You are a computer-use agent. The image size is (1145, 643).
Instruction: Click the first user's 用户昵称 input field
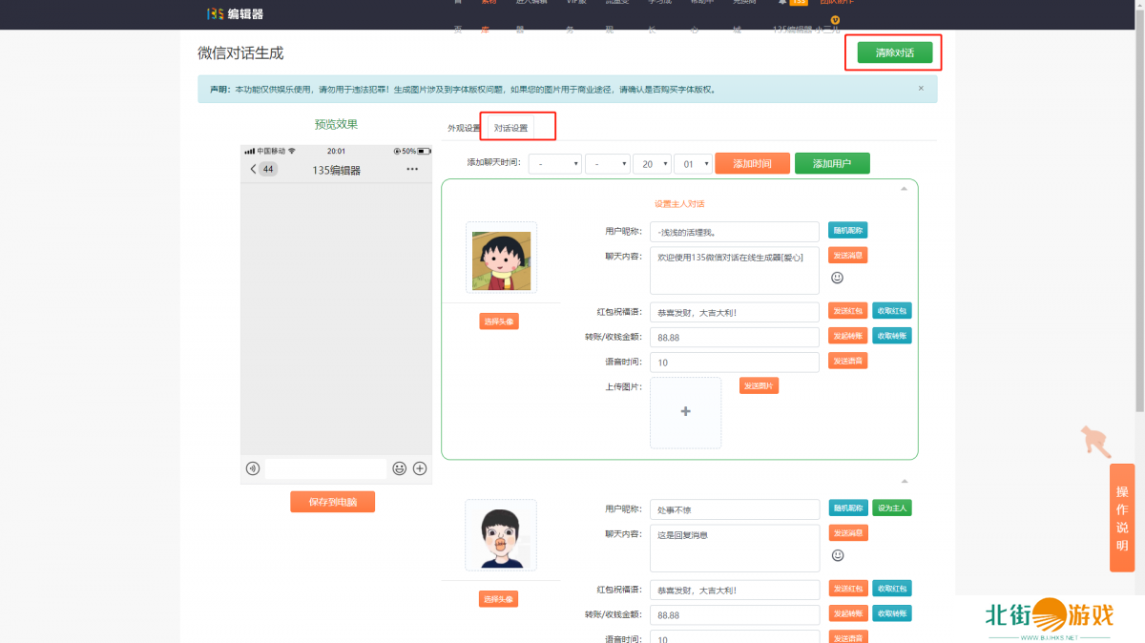pos(734,232)
